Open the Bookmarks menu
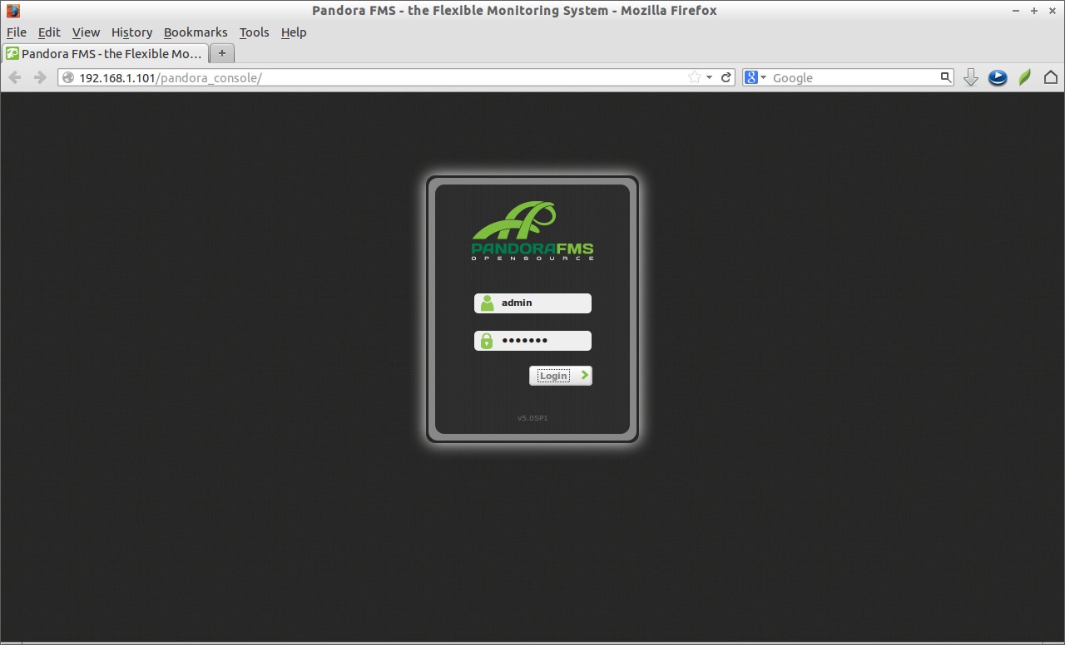This screenshot has height=645, width=1065. 196,32
